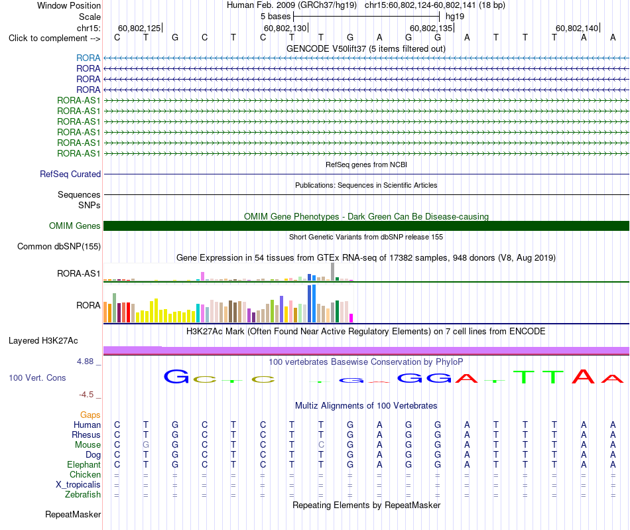This screenshot has height=530, width=630.
Task: Click the Mouse alignment row label
Action: pyautogui.click(x=88, y=445)
